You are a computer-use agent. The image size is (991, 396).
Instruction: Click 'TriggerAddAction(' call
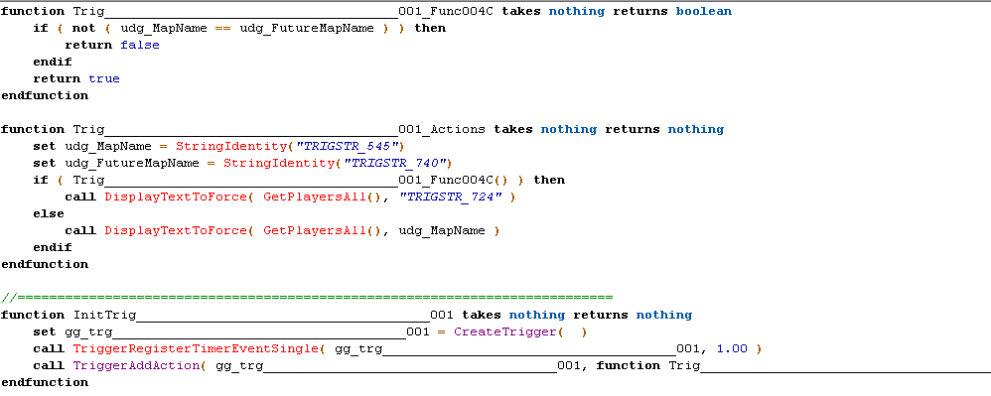click(x=139, y=365)
